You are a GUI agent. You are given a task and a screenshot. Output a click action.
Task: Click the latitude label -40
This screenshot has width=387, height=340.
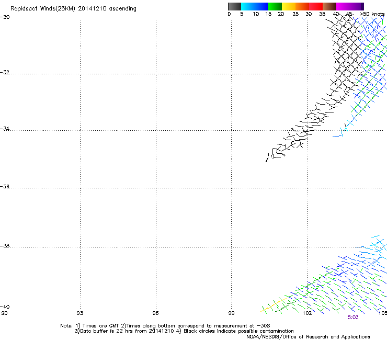click(5, 307)
